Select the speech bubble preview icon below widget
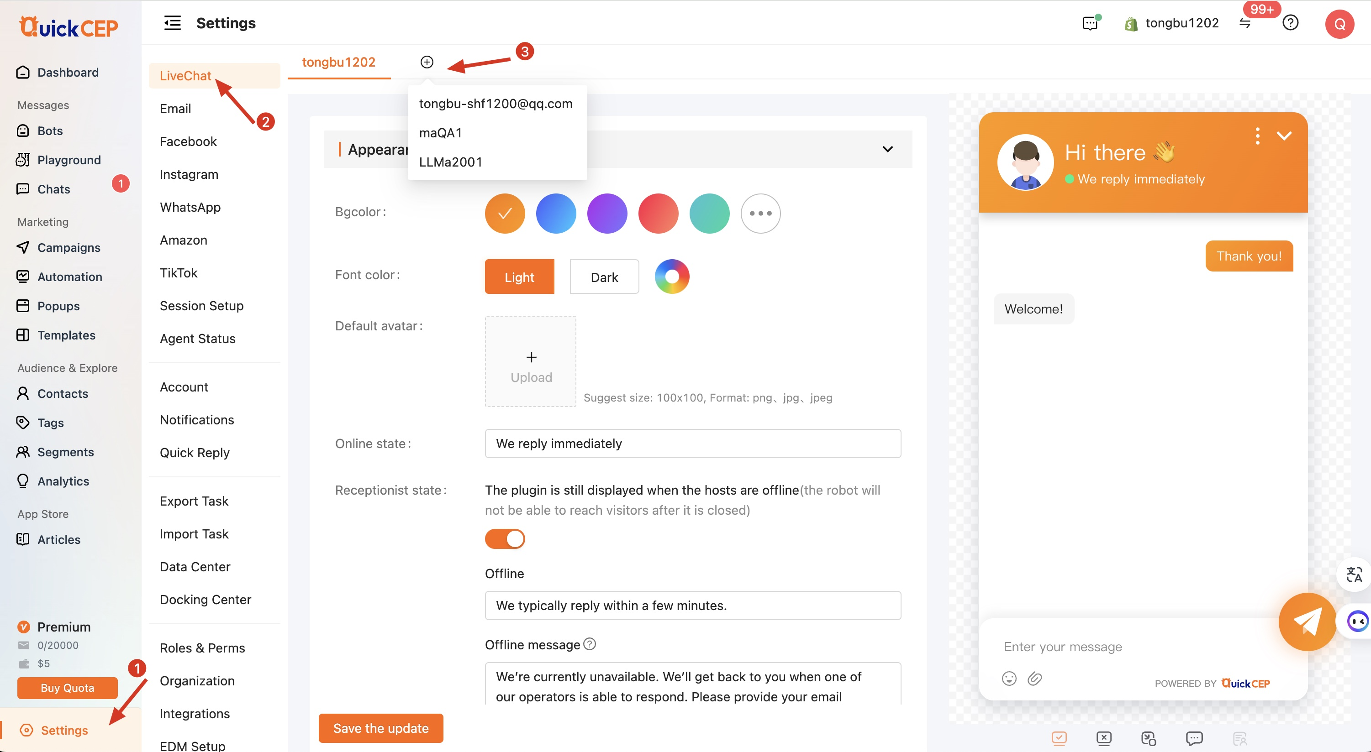1371x752 pixels. [1194, 738]
